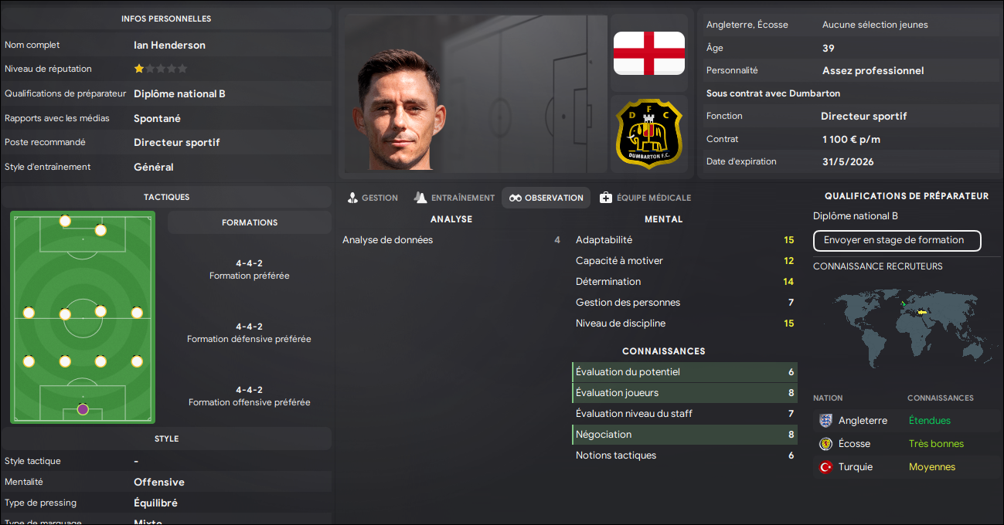Click the goalkeeper dot on the tactics pitch
The width and height of the screenshot is (1004, 525).
[83, 409]
